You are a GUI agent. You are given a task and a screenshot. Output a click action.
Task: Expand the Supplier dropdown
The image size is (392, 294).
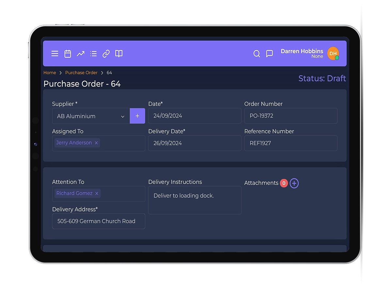[x=122, y=116]
